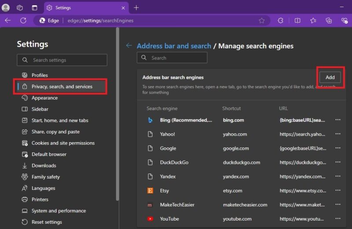This screenshot has width=352, height=229.
Task: Go back using arrow beside Address bar
Action: tap(129, 46)
